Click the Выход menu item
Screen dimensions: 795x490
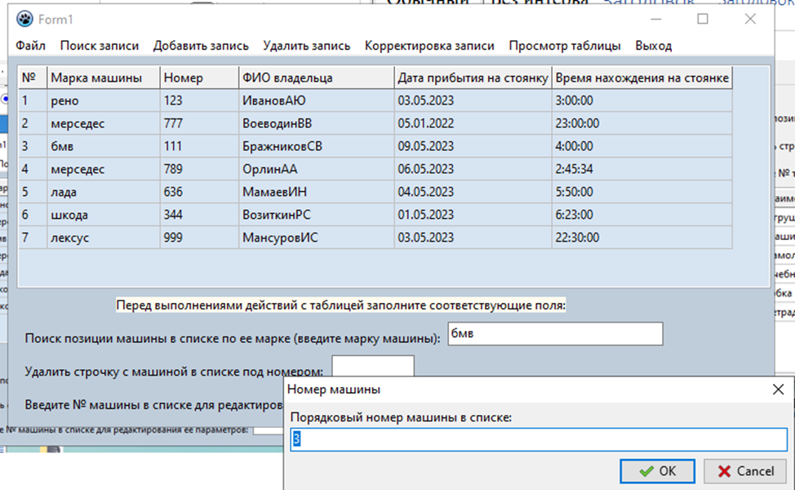coord(654,46)
